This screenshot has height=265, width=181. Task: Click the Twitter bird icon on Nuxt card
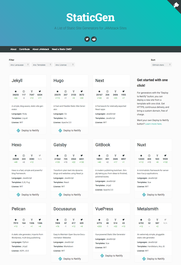(x=165, y=156)
